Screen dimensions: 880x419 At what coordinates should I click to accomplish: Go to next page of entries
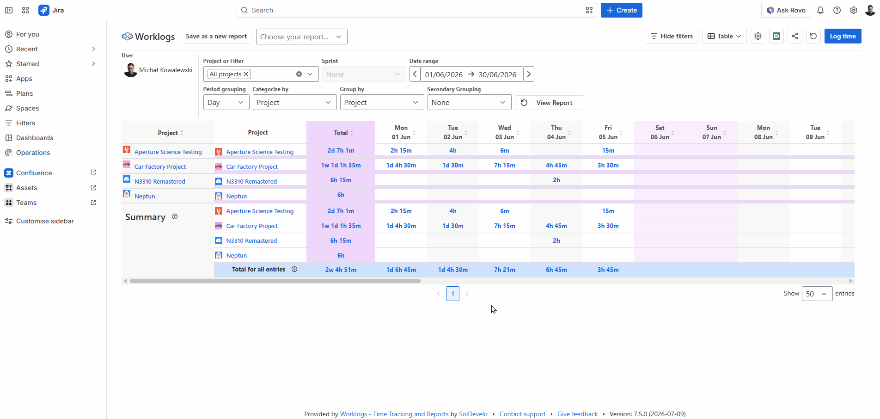(467, 294)
